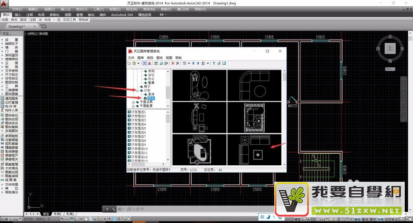Open the 比例 1:100 scale dropdown
413x223 pixels.
20,219
